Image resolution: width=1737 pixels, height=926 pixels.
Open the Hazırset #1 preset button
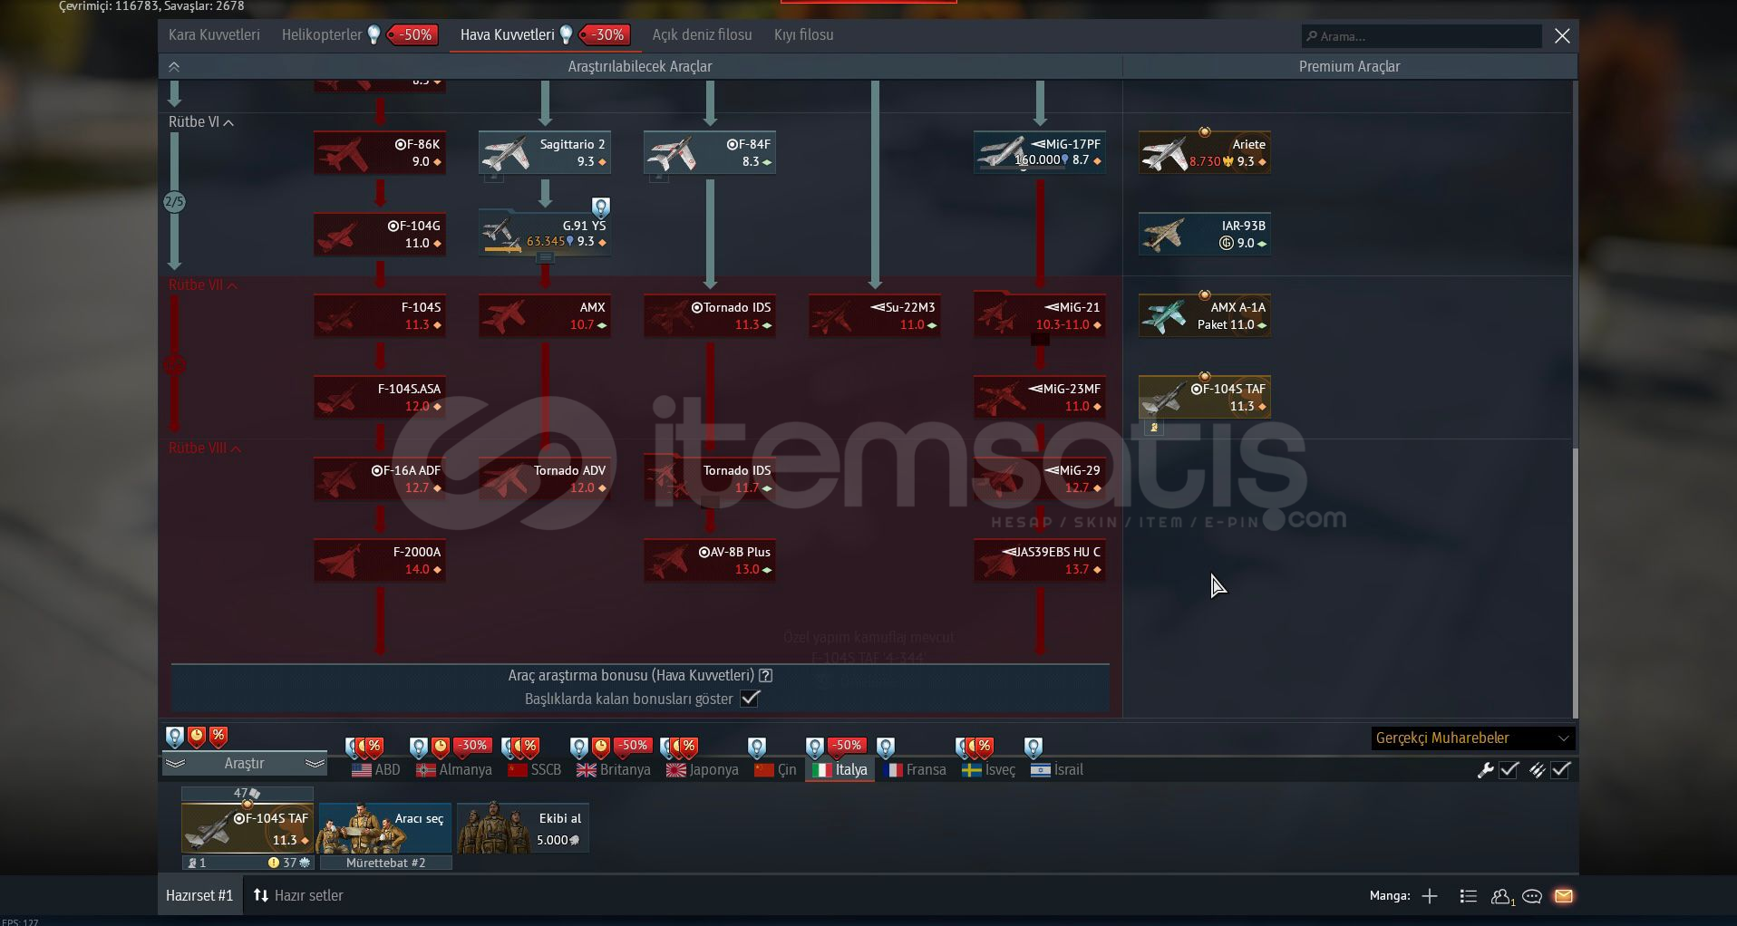pyautogui.click(x=199, y=895)
